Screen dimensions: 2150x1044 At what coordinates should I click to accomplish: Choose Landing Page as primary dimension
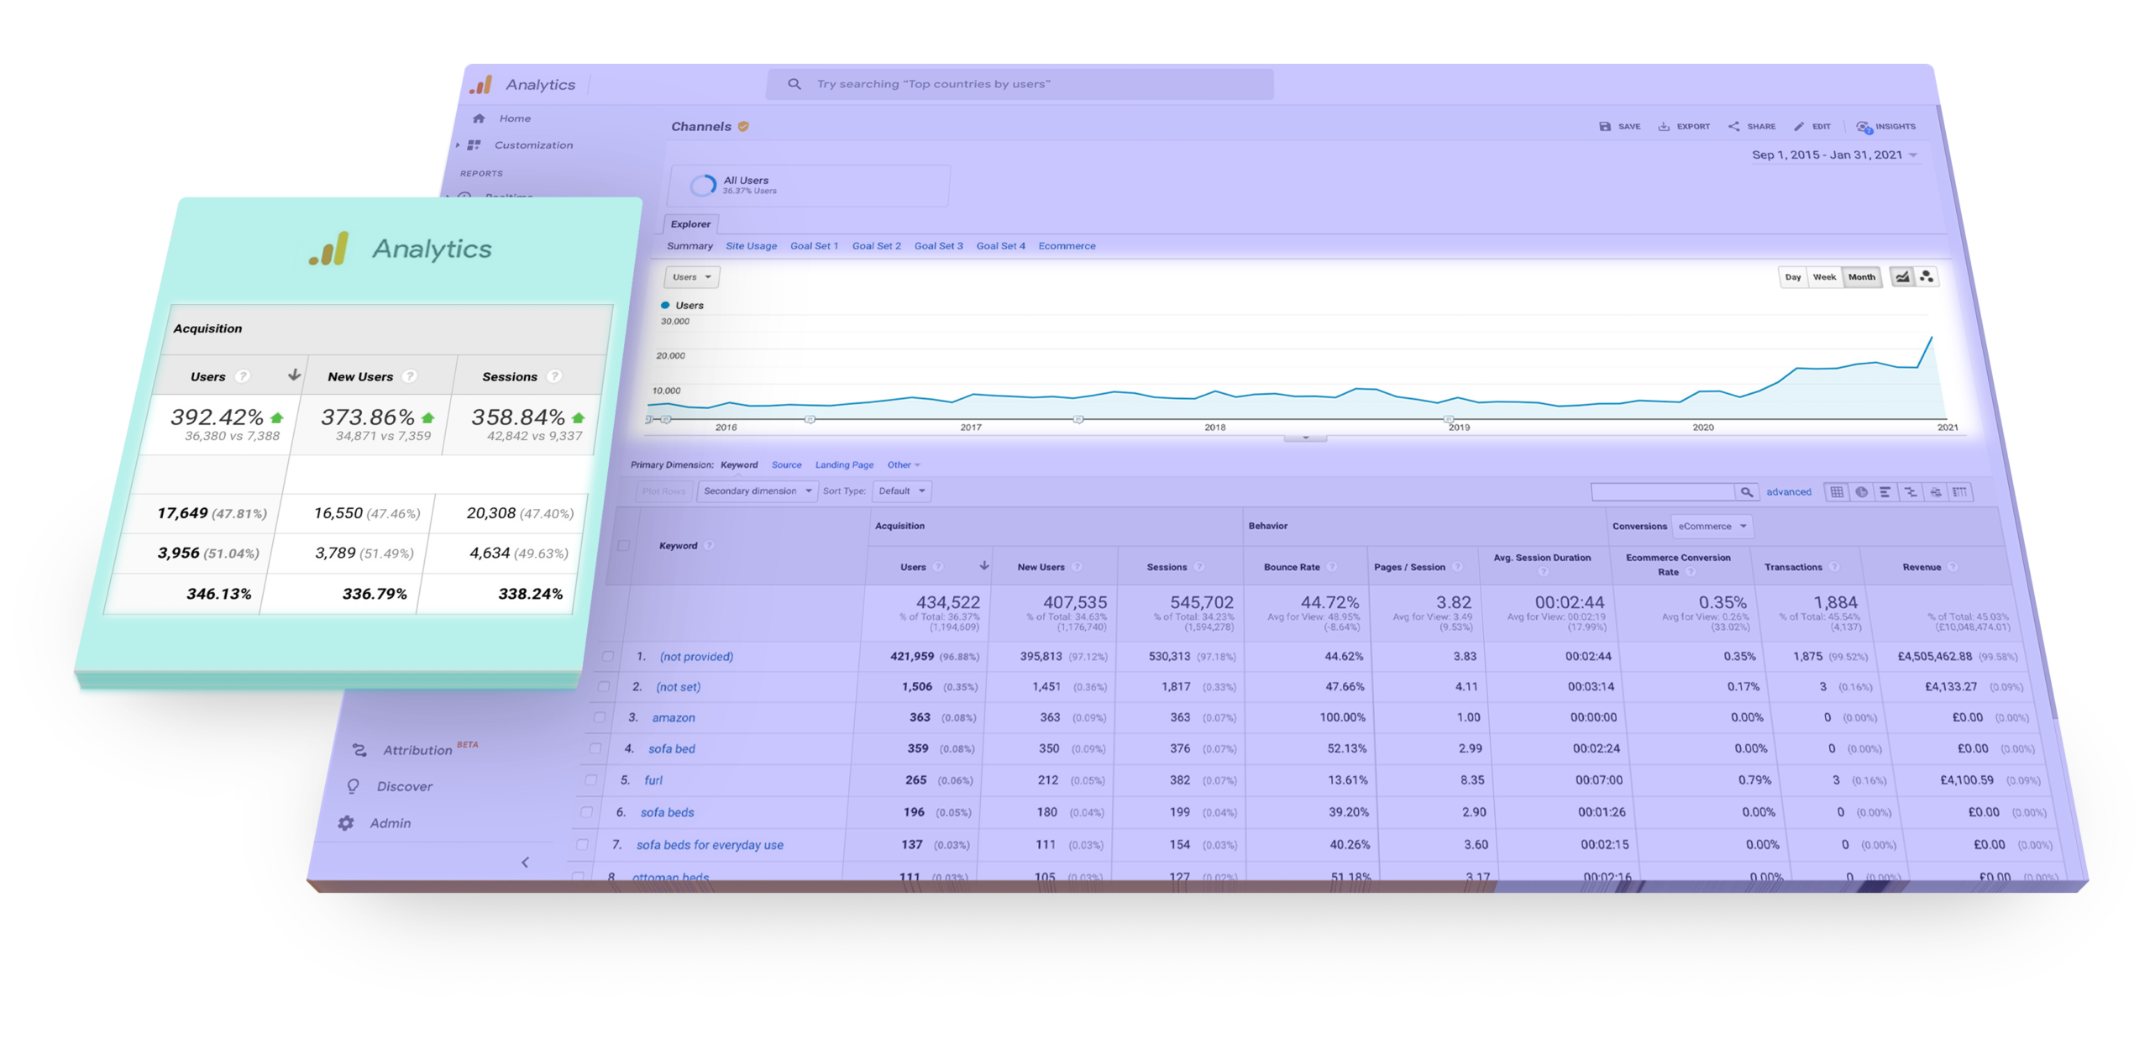(844, 464)
